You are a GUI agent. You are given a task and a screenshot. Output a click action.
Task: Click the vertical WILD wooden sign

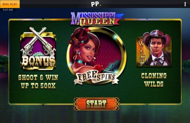coord(141,52)
